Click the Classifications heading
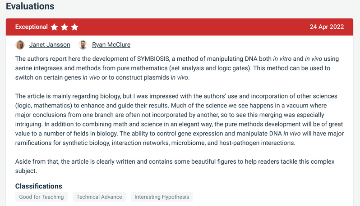 [x=39, y=186]
